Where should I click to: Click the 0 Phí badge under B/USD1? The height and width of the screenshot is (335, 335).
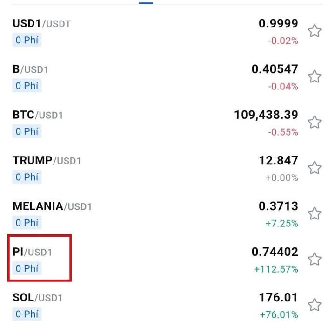pos(27,86)
